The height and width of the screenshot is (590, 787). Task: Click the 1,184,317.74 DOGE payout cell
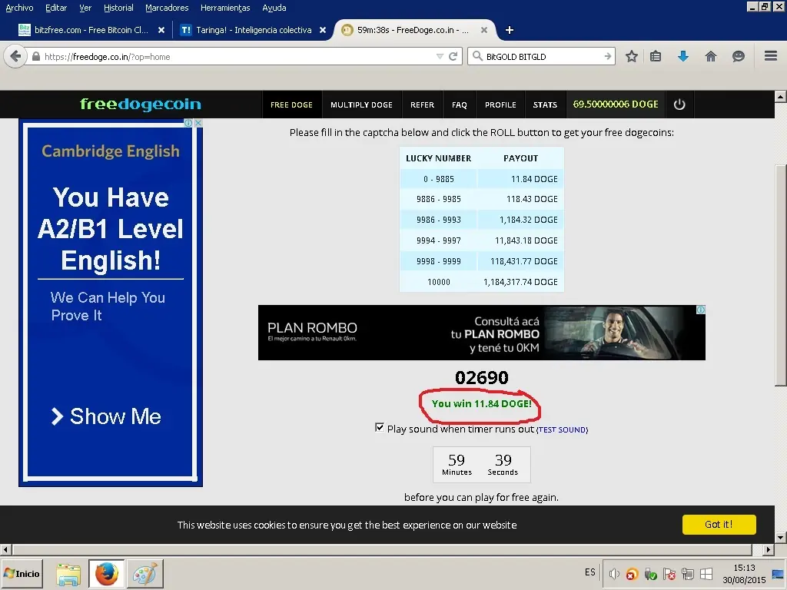coord(520,282)
